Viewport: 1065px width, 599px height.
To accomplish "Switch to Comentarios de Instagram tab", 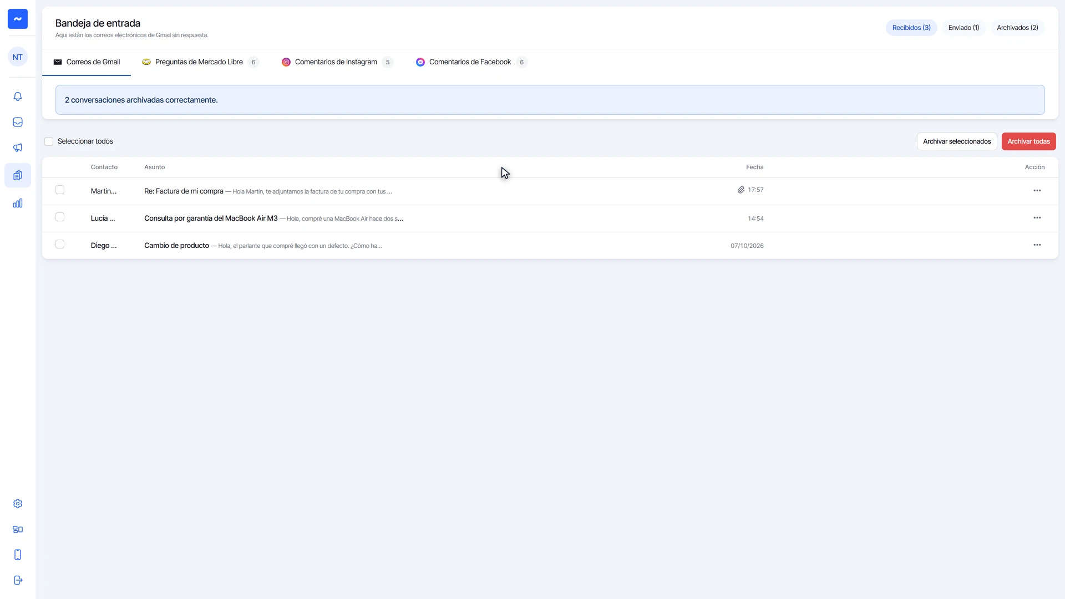I will (337, 62).
